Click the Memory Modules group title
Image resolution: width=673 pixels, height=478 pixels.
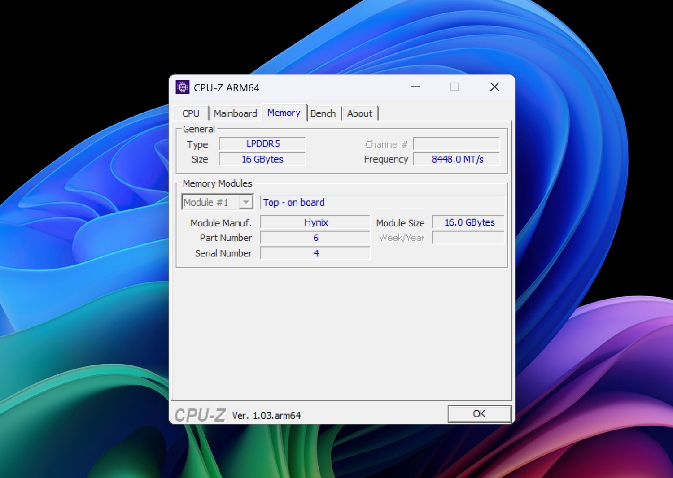pos(217,183)
